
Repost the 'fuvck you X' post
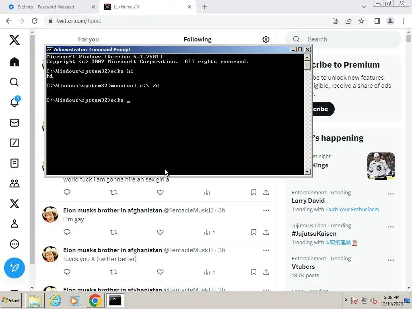pyautogui.click(x=113, y=272)
